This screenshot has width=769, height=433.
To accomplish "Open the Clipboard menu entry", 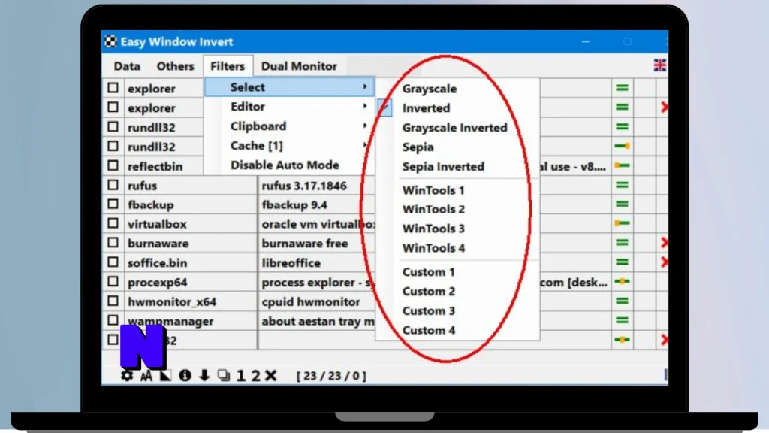I will pos(290,126).
